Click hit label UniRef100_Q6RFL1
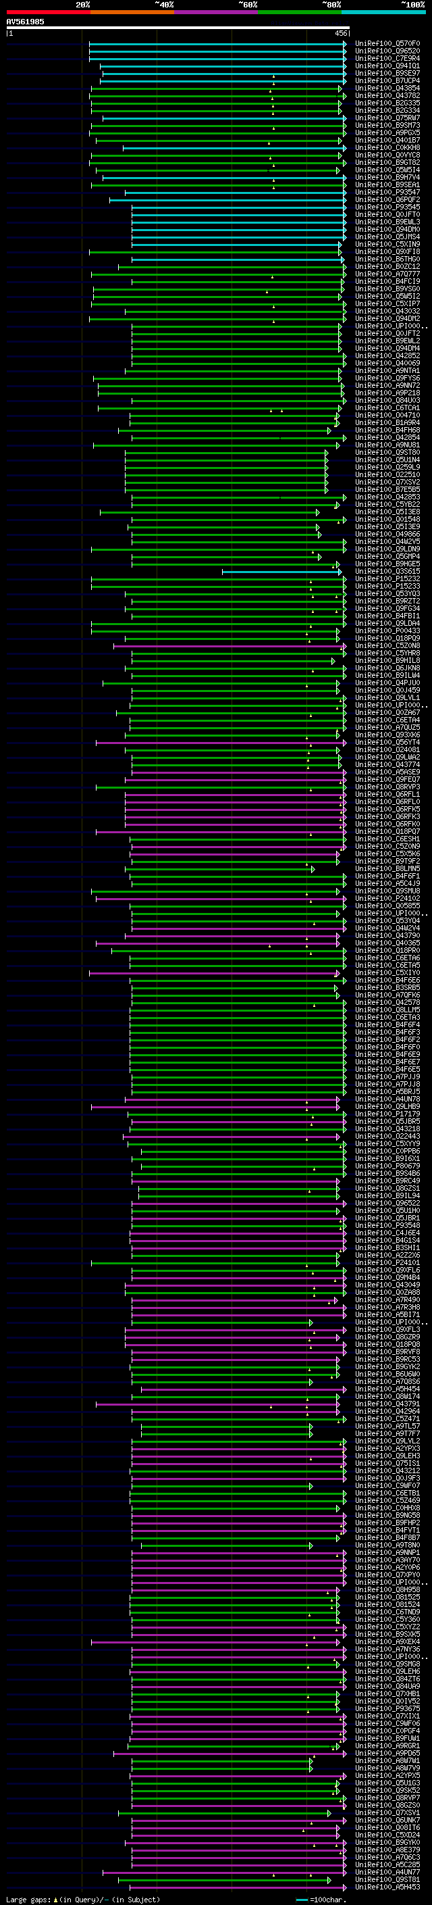 (387, 794)
